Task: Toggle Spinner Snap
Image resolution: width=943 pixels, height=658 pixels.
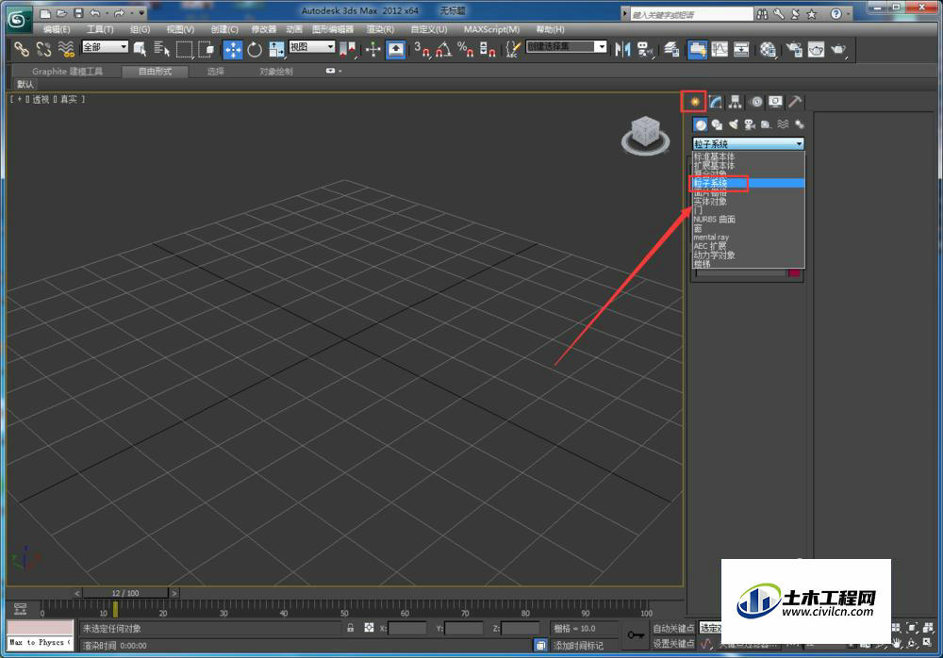Action: click(x=488, y=49)
